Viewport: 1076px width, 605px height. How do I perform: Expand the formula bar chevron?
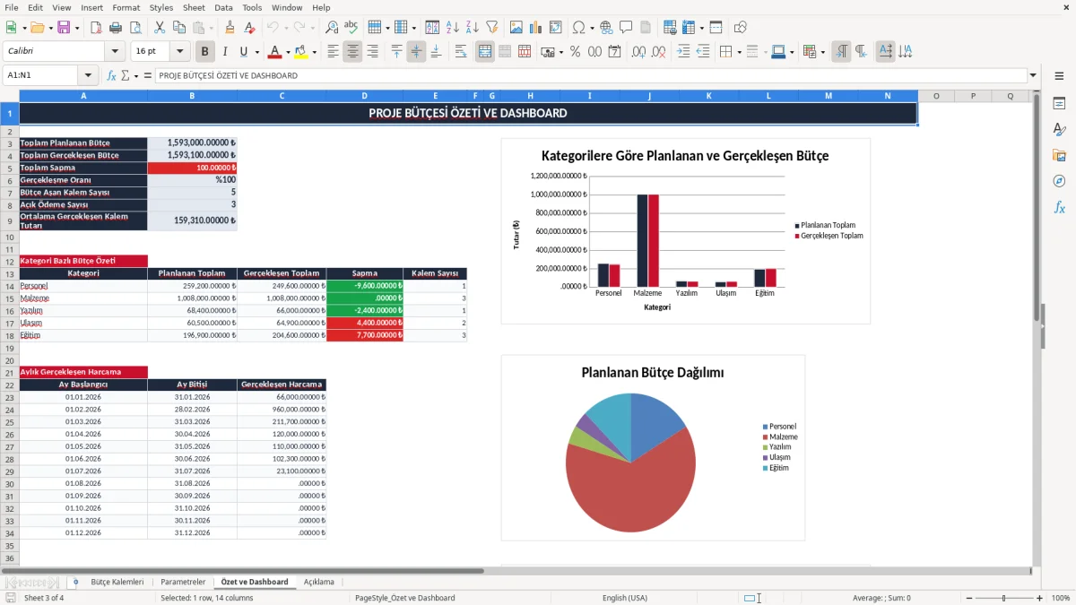point(1033,75)
